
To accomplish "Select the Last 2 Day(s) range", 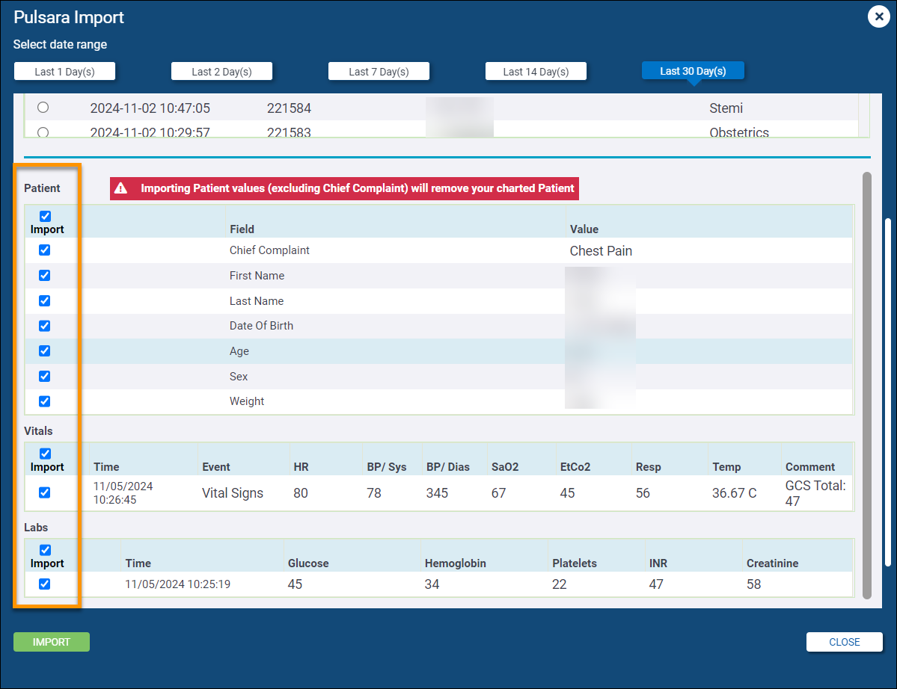I will pyautogui.click(x=221, y=71).
